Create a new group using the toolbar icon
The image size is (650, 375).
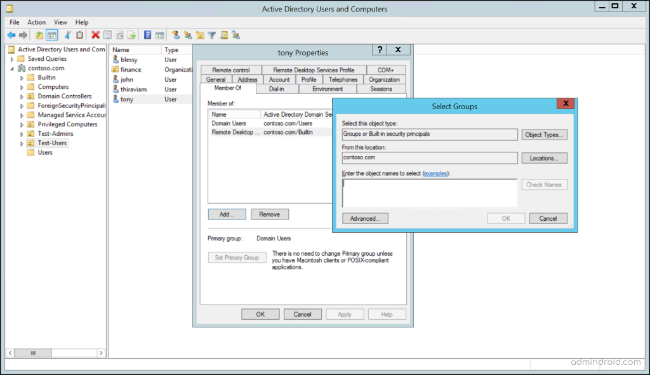tap(188, 35)
